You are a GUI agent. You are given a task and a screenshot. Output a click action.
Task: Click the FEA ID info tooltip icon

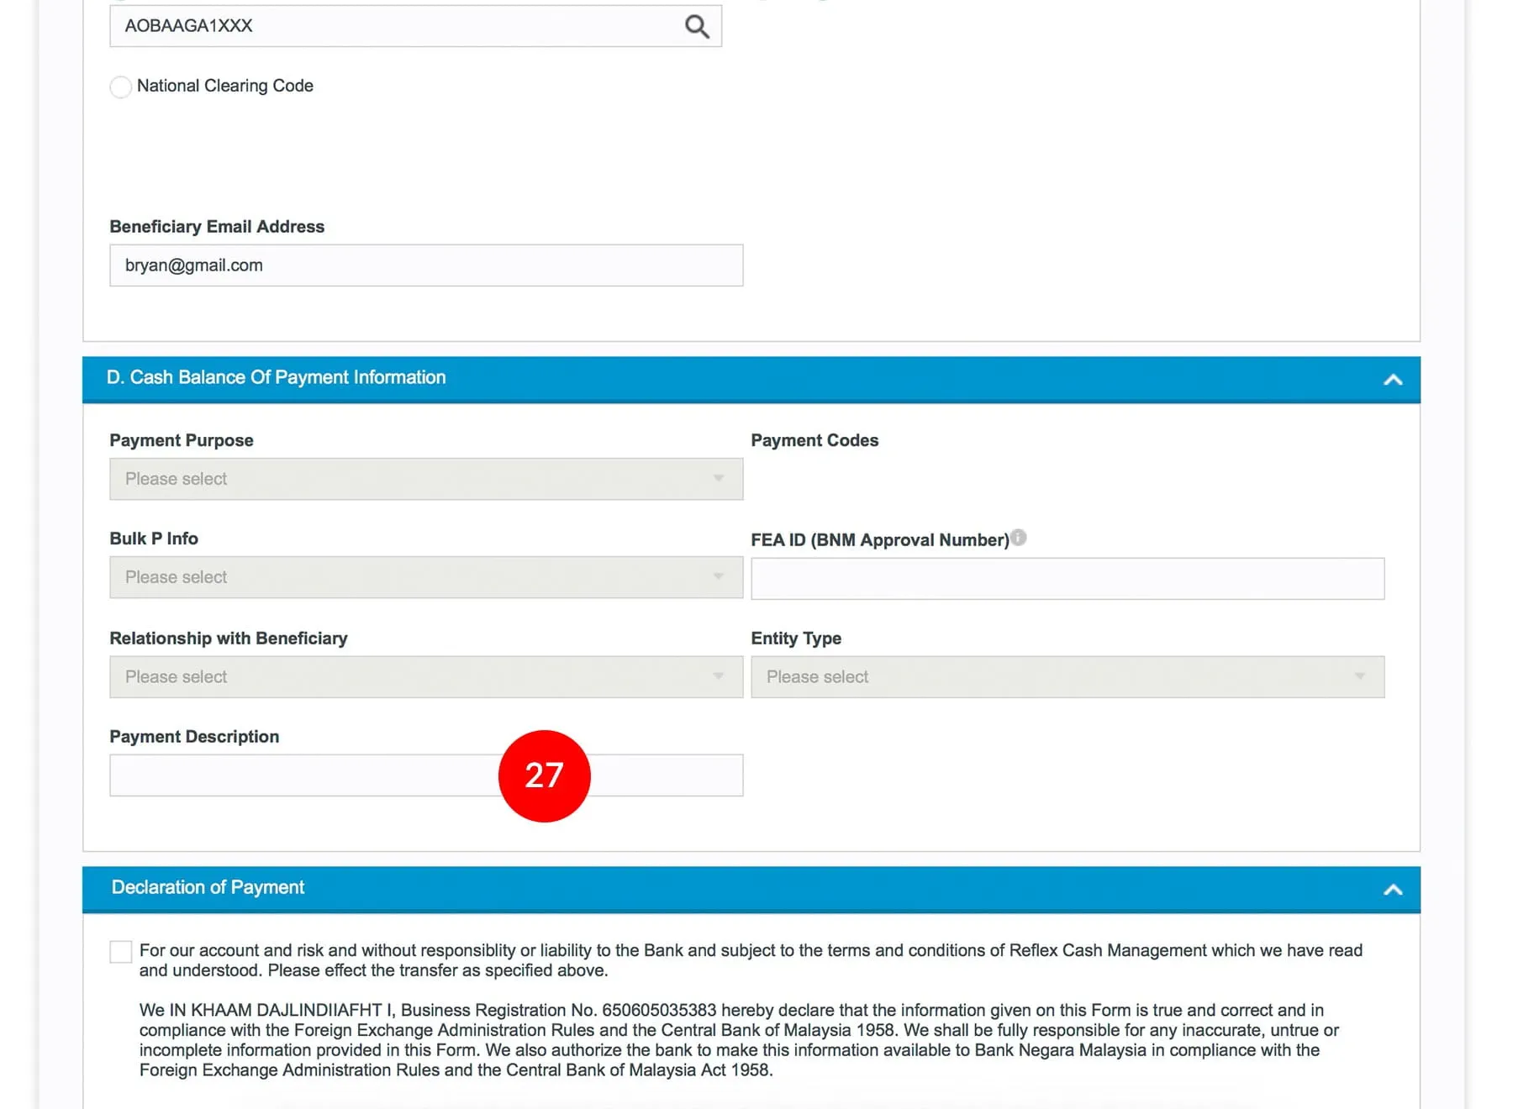[x=1018, y=538]
